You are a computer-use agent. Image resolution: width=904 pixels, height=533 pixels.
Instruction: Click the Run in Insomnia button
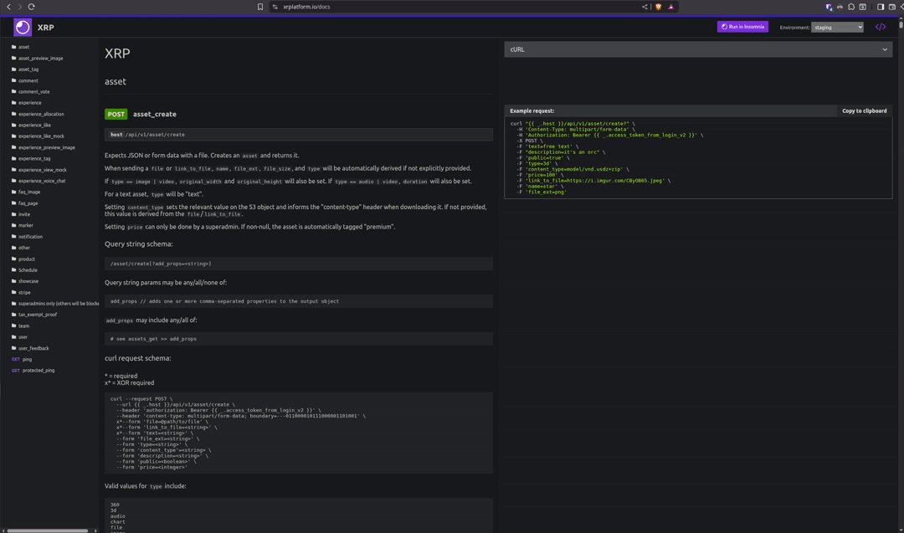click(742, 27)
